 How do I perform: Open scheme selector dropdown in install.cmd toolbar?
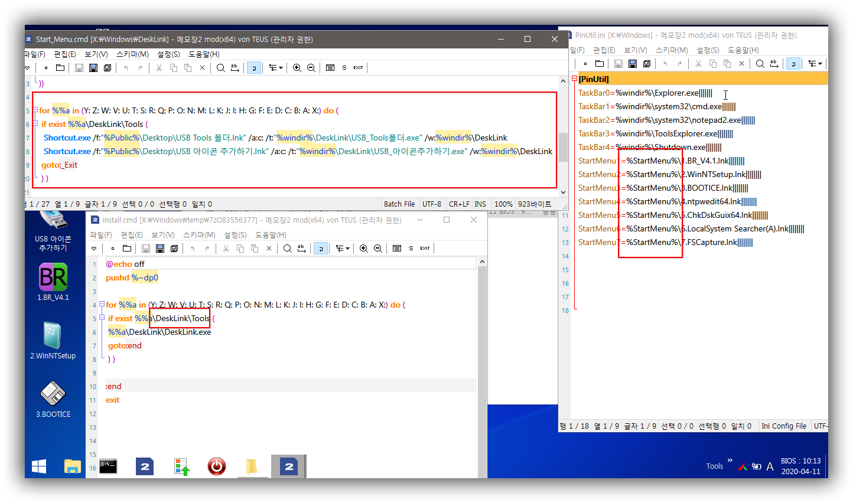(x=343, y=249)
